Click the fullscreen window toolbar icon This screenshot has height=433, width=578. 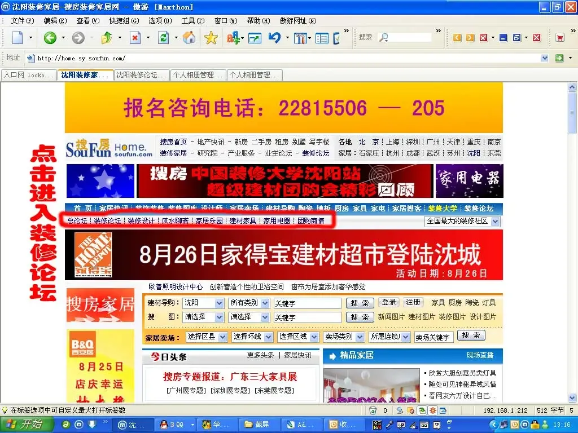point(255,38)
